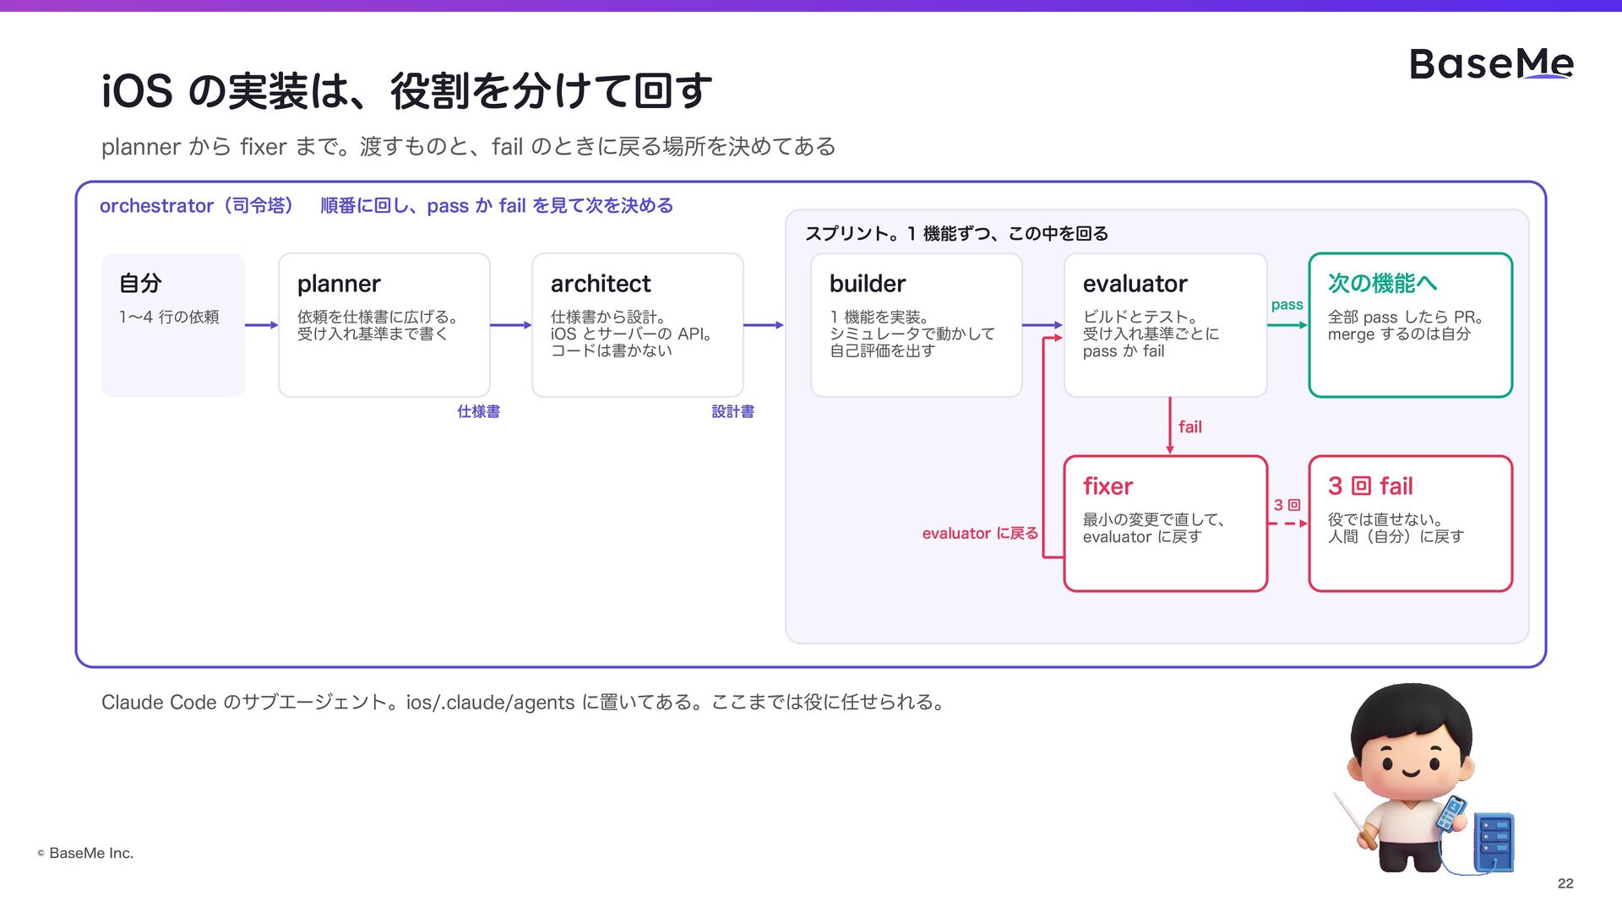The image size is (1622, 912).
Task: Click the red fail arrow below evaluator
Action: 1170,426
